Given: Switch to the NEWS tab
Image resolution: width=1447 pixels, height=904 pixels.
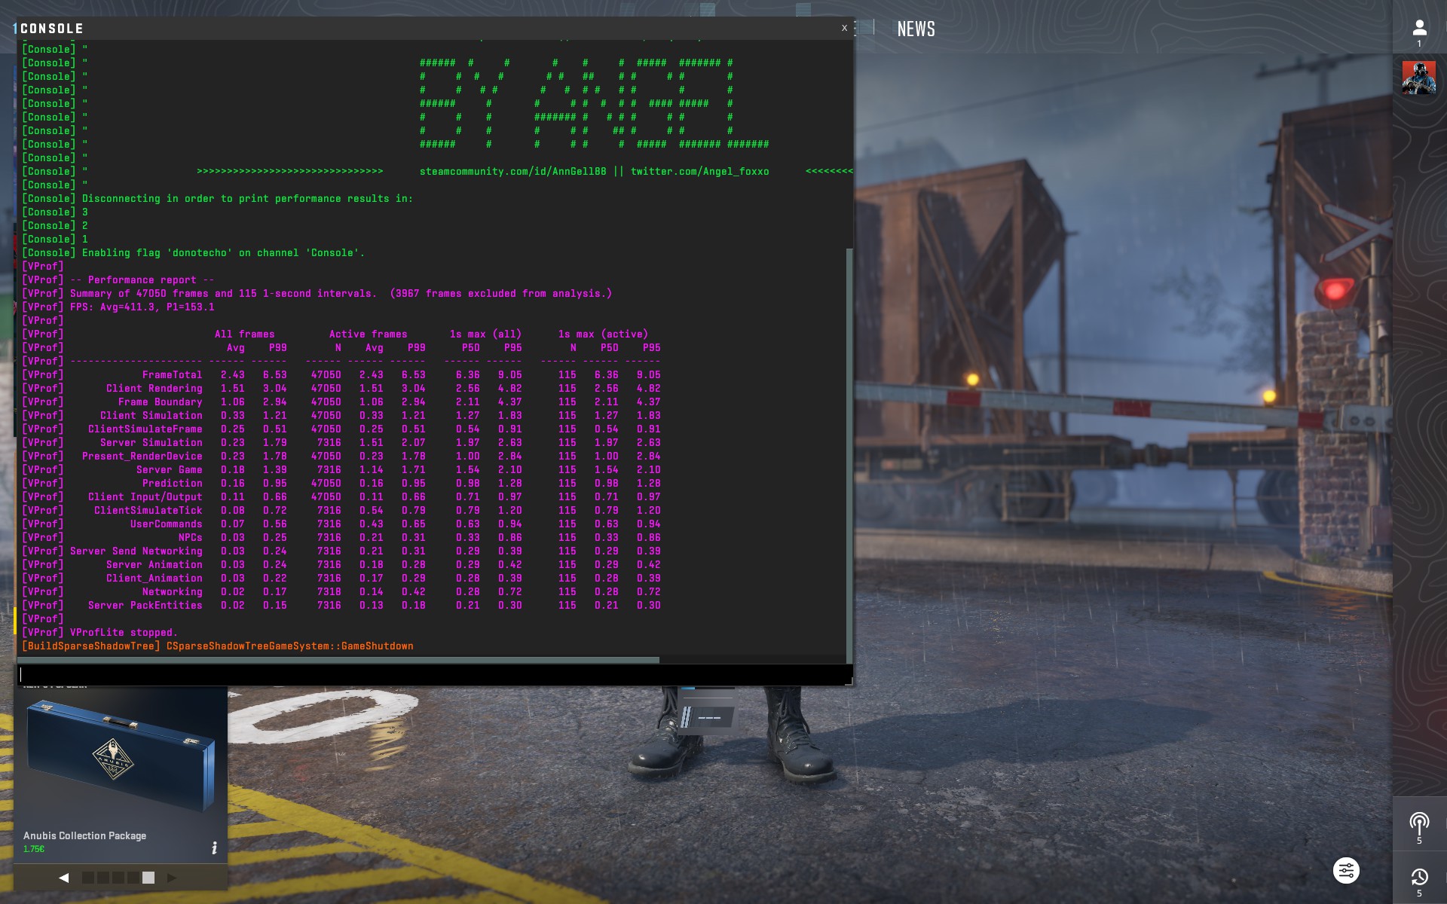Looking at the screenshot, I should [x=916, y=29].
